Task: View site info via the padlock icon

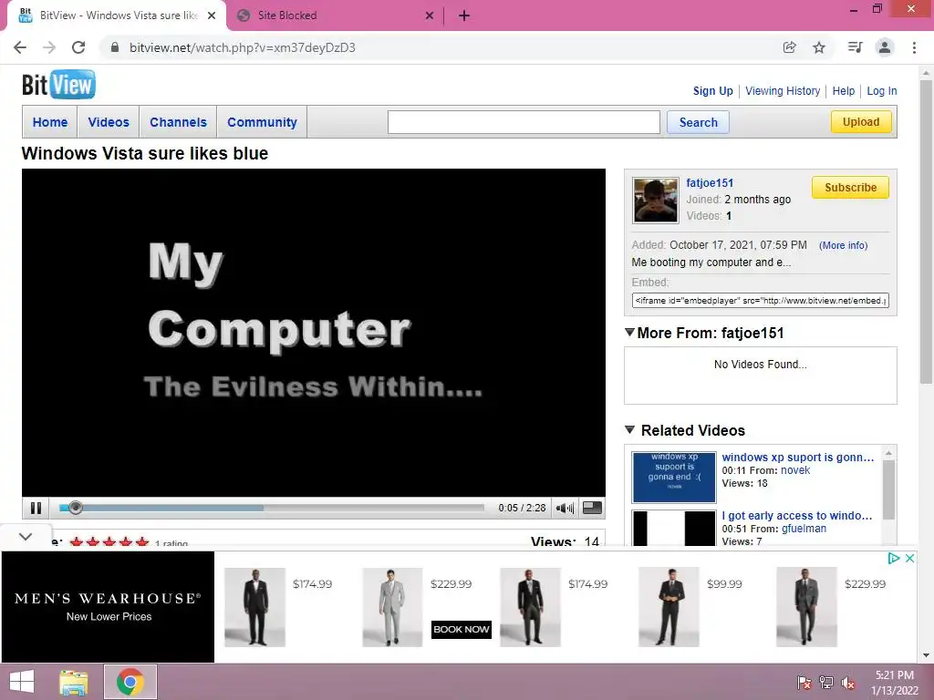Action: pyautogui.click(x=116, y=47)
